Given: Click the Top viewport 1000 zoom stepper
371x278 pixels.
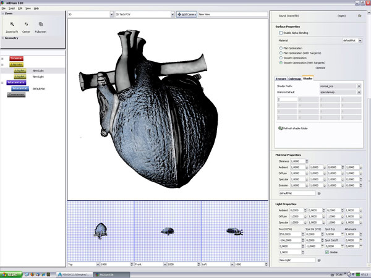Looking at the screenshot, I should click(x=132, y=264).
